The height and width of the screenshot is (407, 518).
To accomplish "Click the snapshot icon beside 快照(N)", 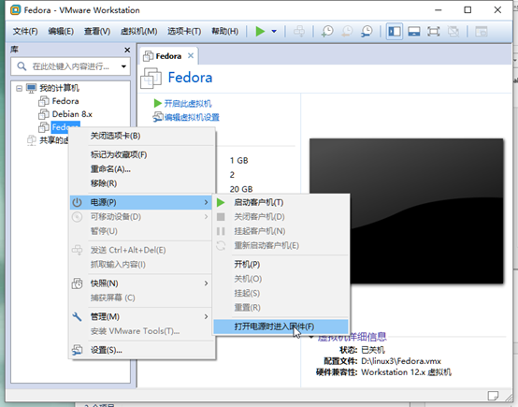I will click(x=77, y=283).
